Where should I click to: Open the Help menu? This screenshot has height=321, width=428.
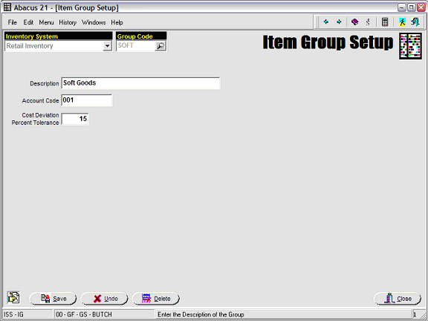tap(117, 22)
